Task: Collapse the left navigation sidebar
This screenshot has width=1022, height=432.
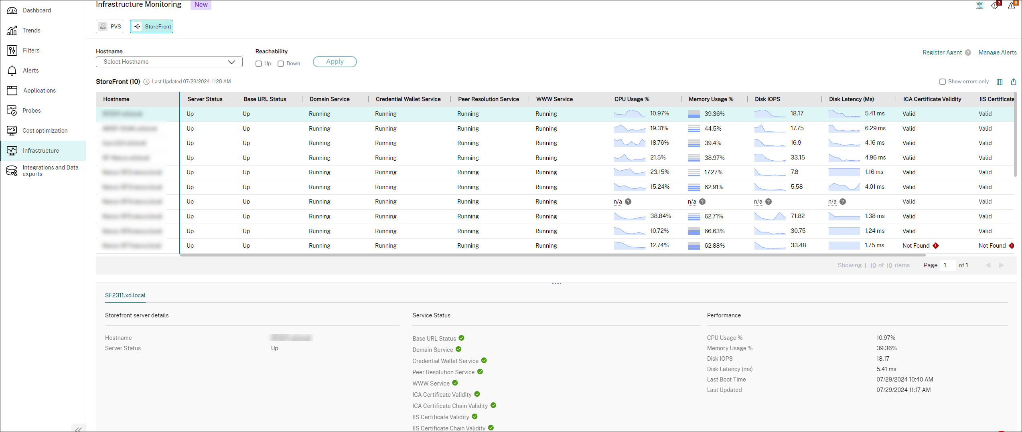Action: (x=79, y=429)
